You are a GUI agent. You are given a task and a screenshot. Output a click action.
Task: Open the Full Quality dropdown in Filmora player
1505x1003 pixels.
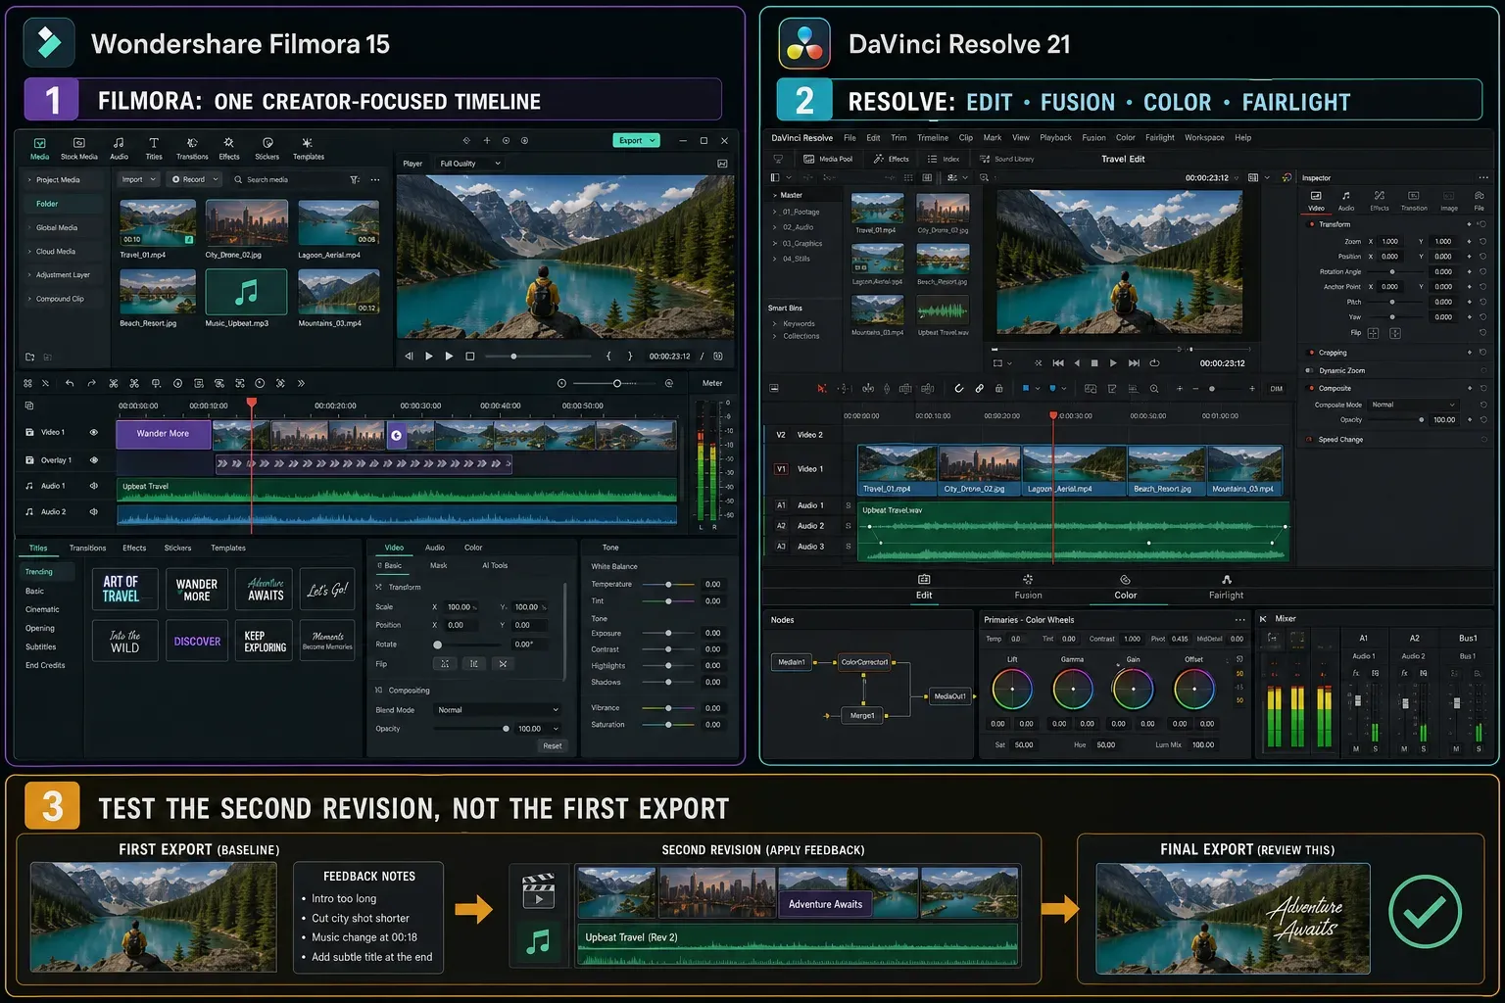coord(470,164)
